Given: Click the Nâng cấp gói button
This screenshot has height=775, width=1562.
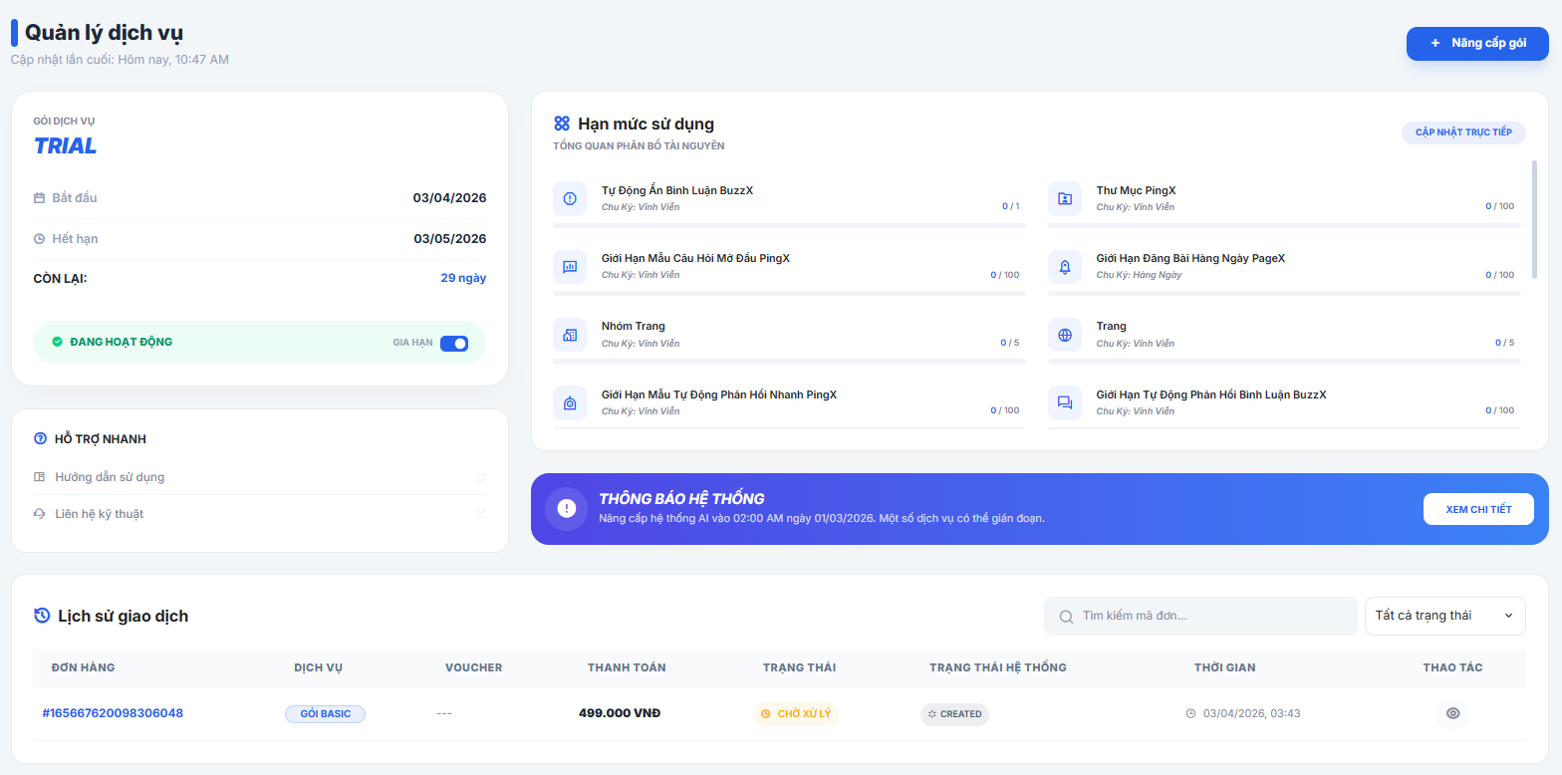Looking at the screenshot, I should 1477,44.
